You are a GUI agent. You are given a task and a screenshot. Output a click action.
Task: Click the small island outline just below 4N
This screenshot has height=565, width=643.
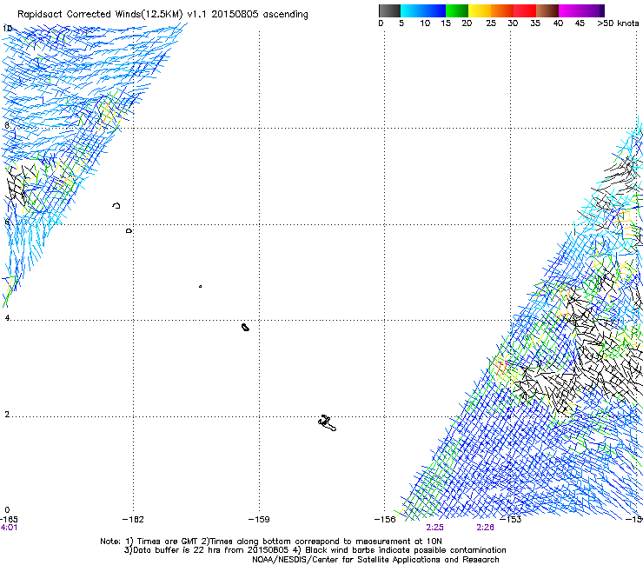(x=245, y=327)
